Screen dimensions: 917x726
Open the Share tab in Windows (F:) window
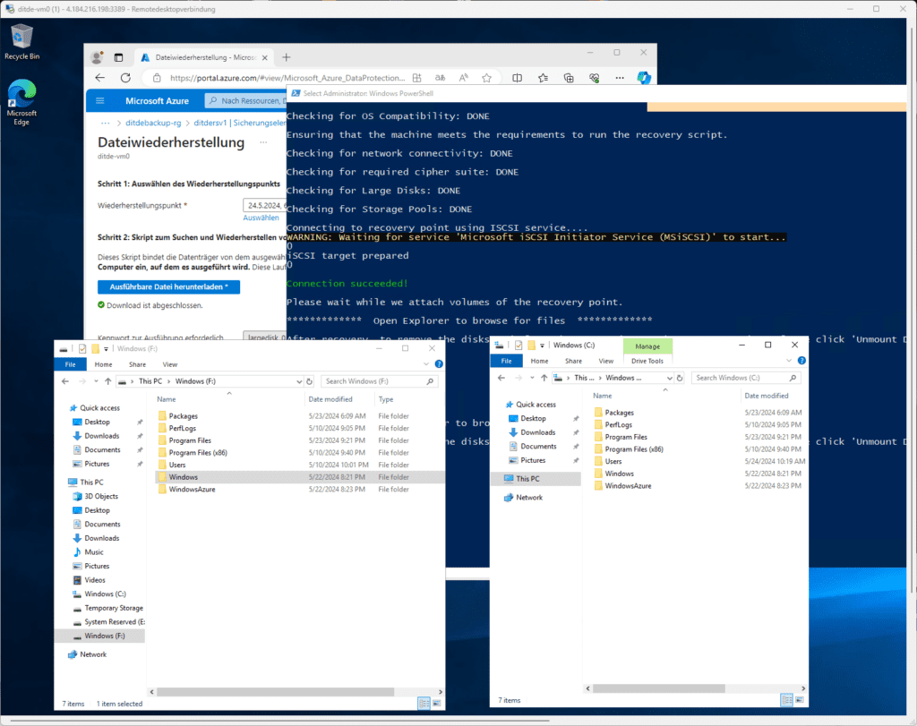tap(137, 364)
